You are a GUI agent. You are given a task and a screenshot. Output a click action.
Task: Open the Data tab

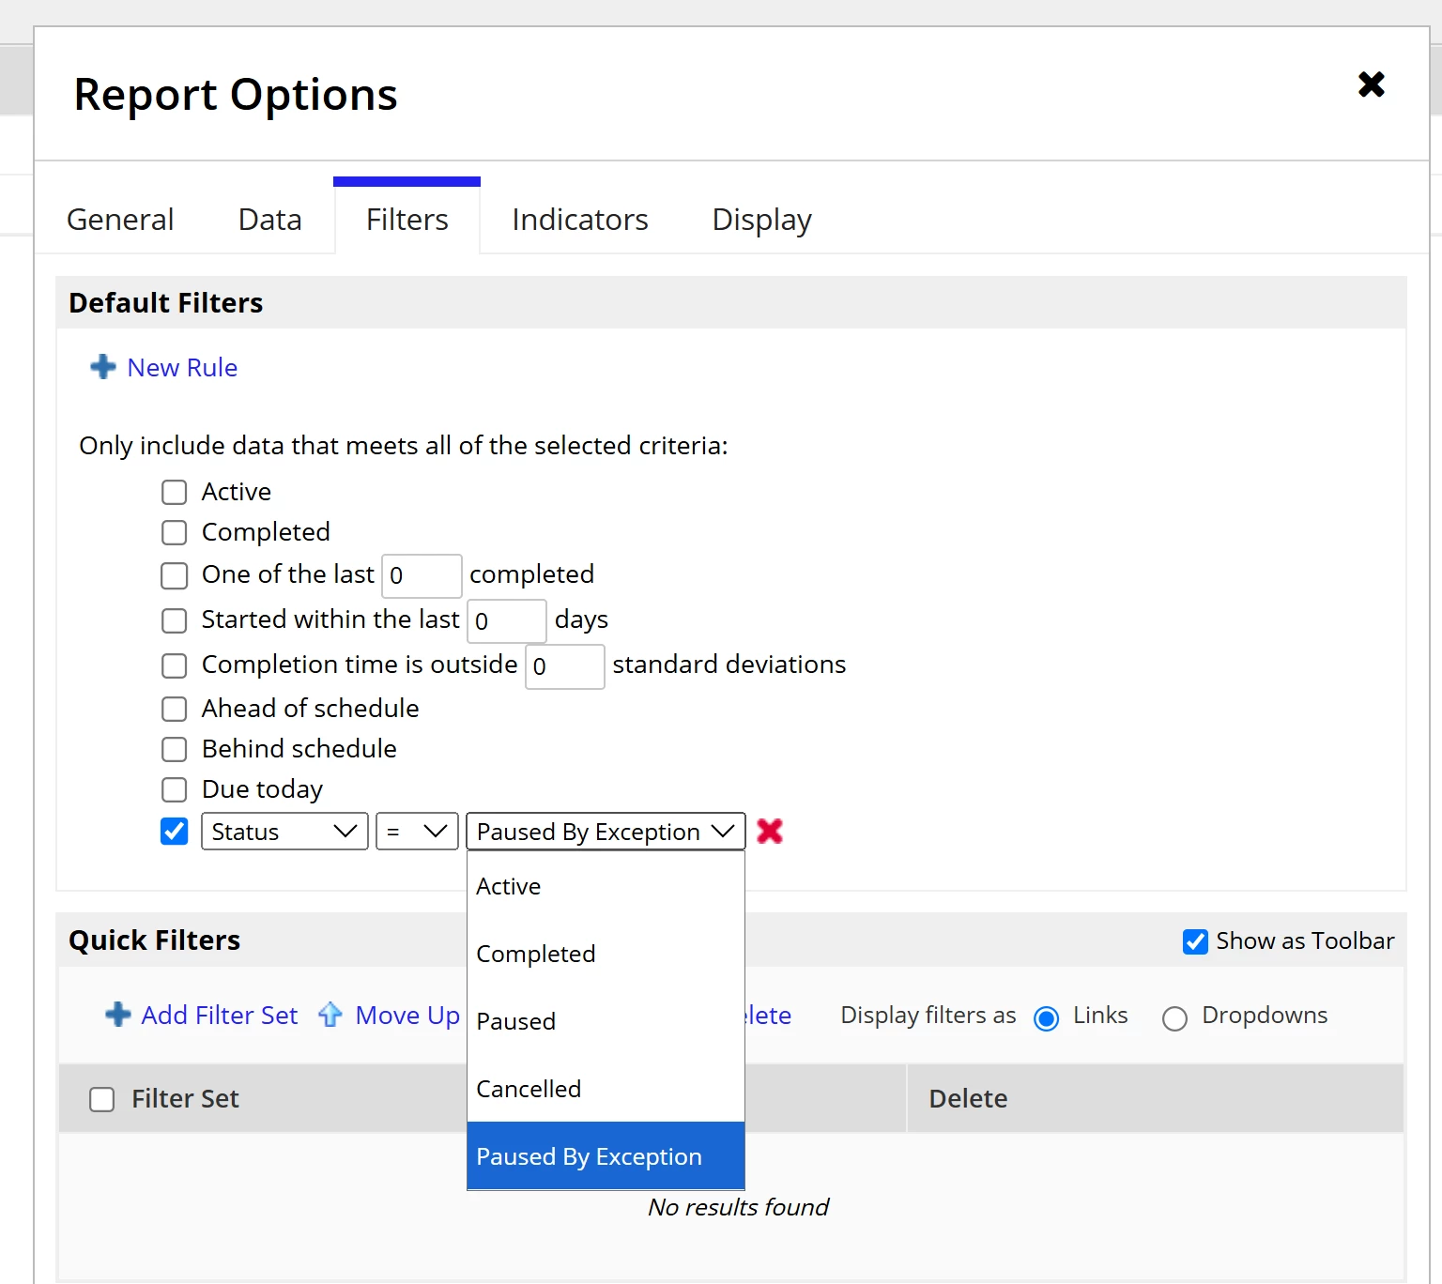[x=270, y=220]
